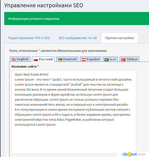Click the Turkish flag icon

123,60
